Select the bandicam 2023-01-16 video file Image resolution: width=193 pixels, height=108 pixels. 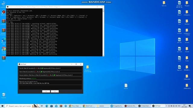pyautogui.click(x=179, y=4)
